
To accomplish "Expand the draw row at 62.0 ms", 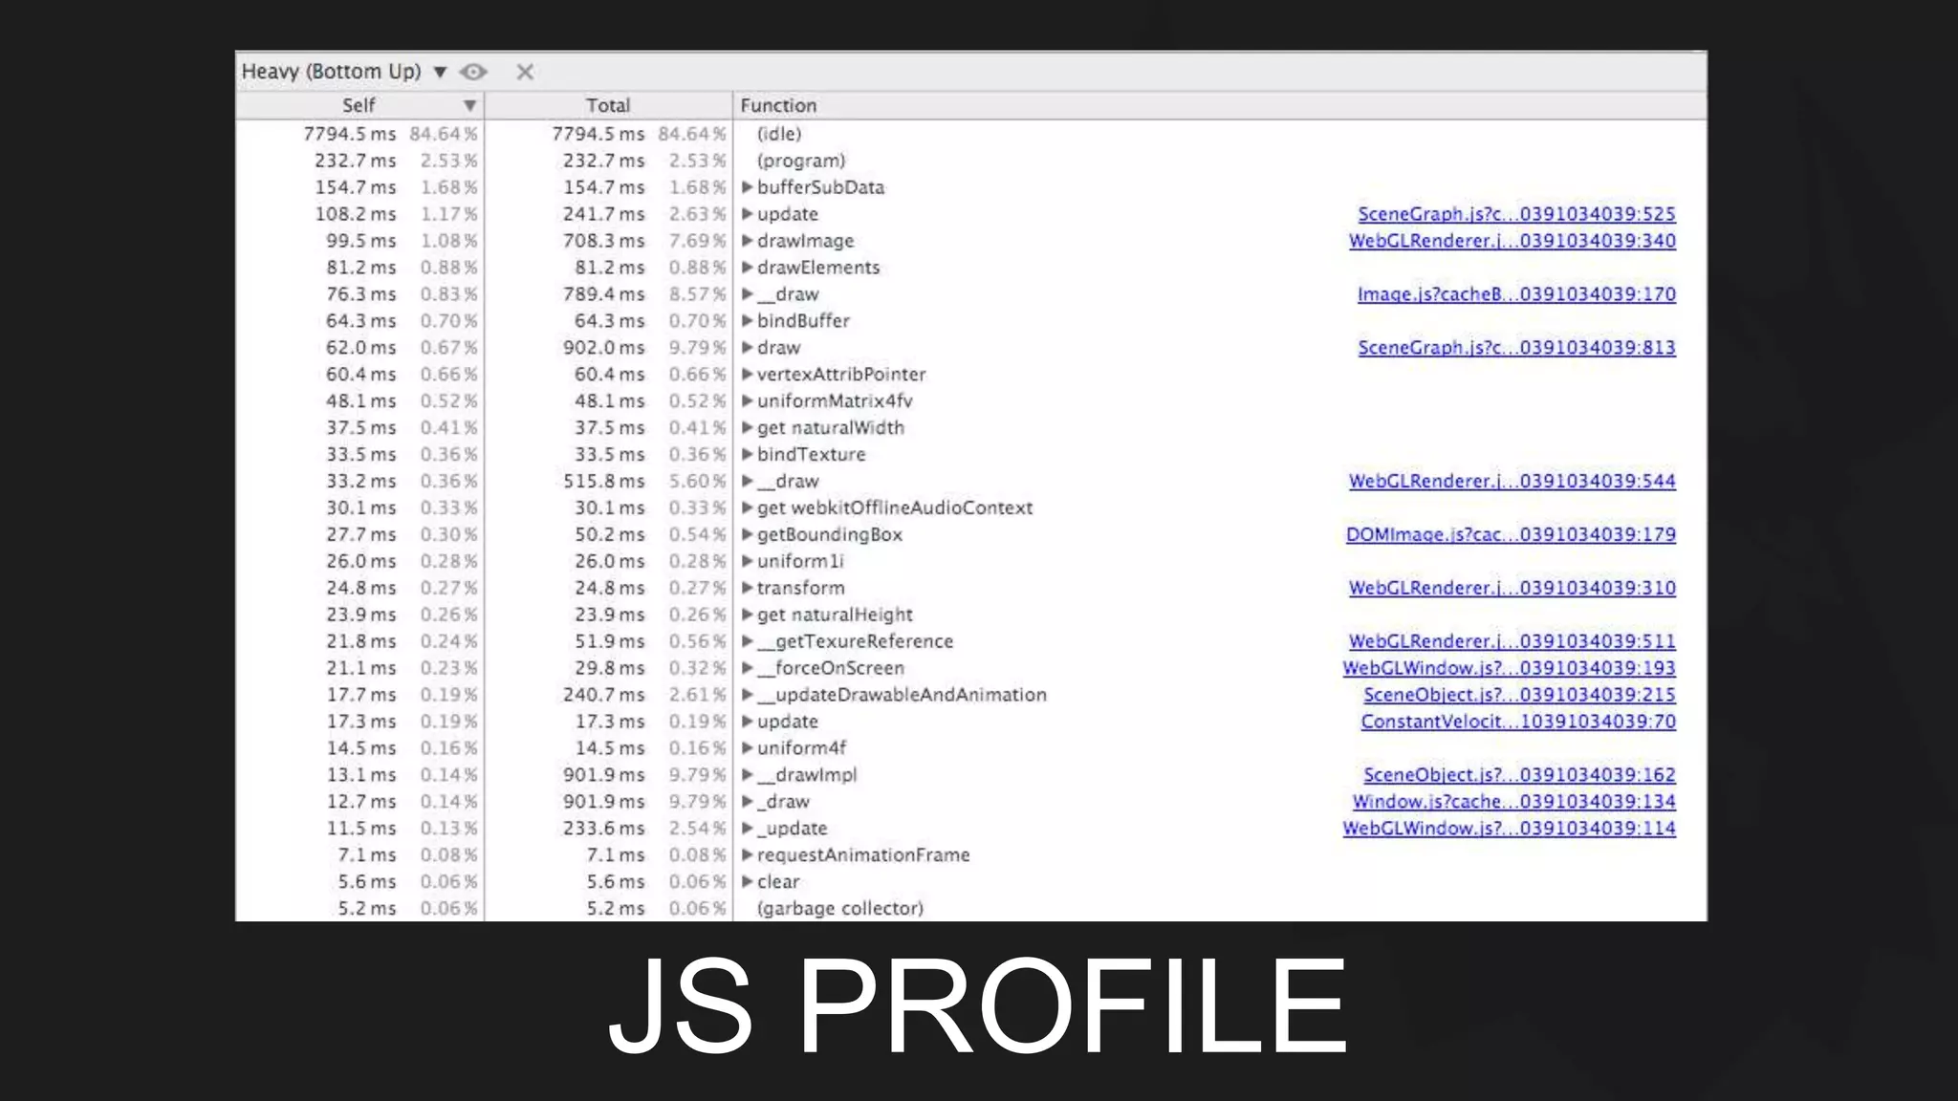I will click(748, 348).
